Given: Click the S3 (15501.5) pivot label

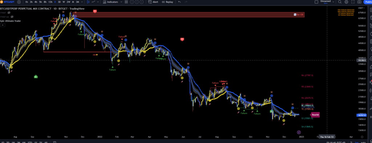Looking at the screenshot, I should tap(307, 118).
